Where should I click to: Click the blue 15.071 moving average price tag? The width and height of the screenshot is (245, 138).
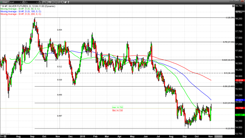(x=239, y=100)
